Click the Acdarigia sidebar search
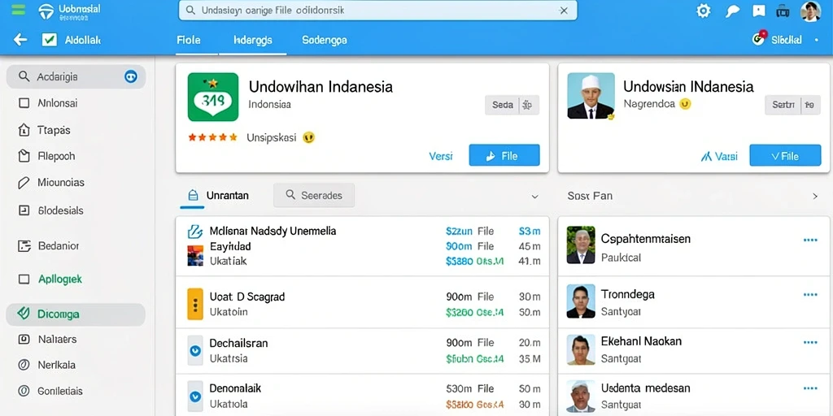The height and width of the screenshot is (416, 833). [76, 77]
